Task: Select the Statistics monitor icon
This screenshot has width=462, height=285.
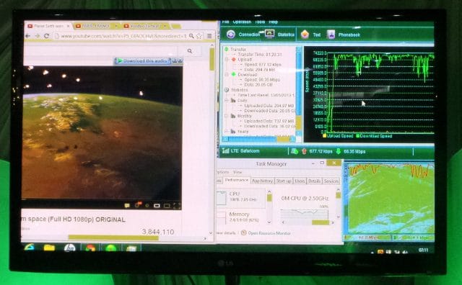Action: pos(269,34)
